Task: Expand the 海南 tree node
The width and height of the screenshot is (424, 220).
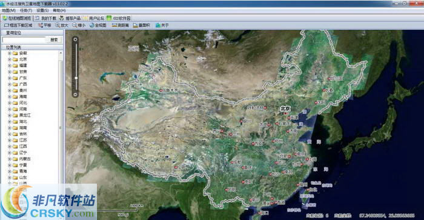Action: (x=10, y=96)
